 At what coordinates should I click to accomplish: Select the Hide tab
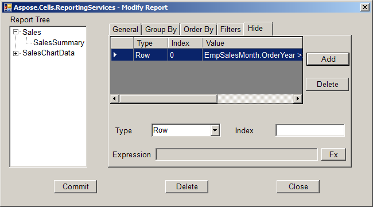tap(258, 29)
